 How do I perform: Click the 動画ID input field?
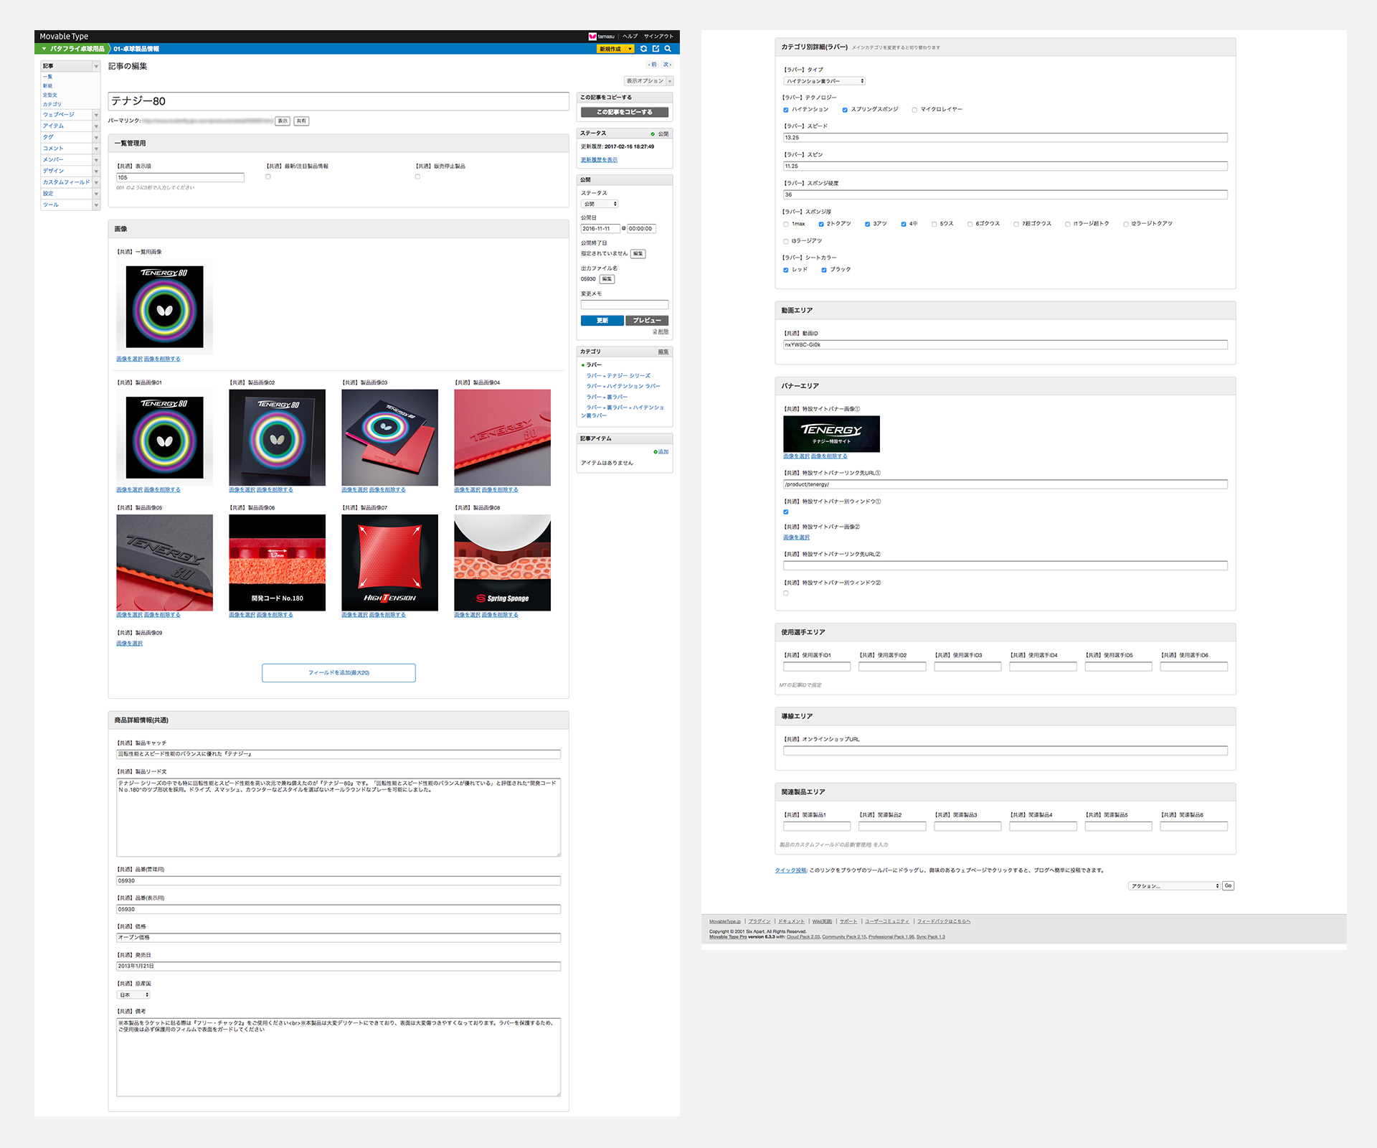1005,345
